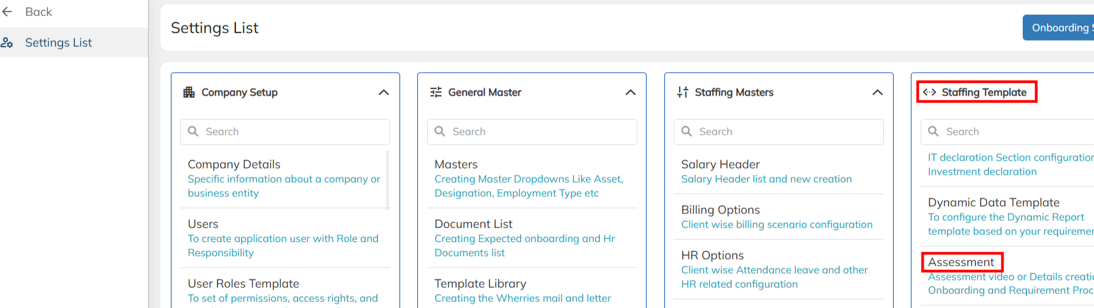This screenshot has width=1094, height=308.
Task: Click the Onboarding button
Action: point(1060,28)
